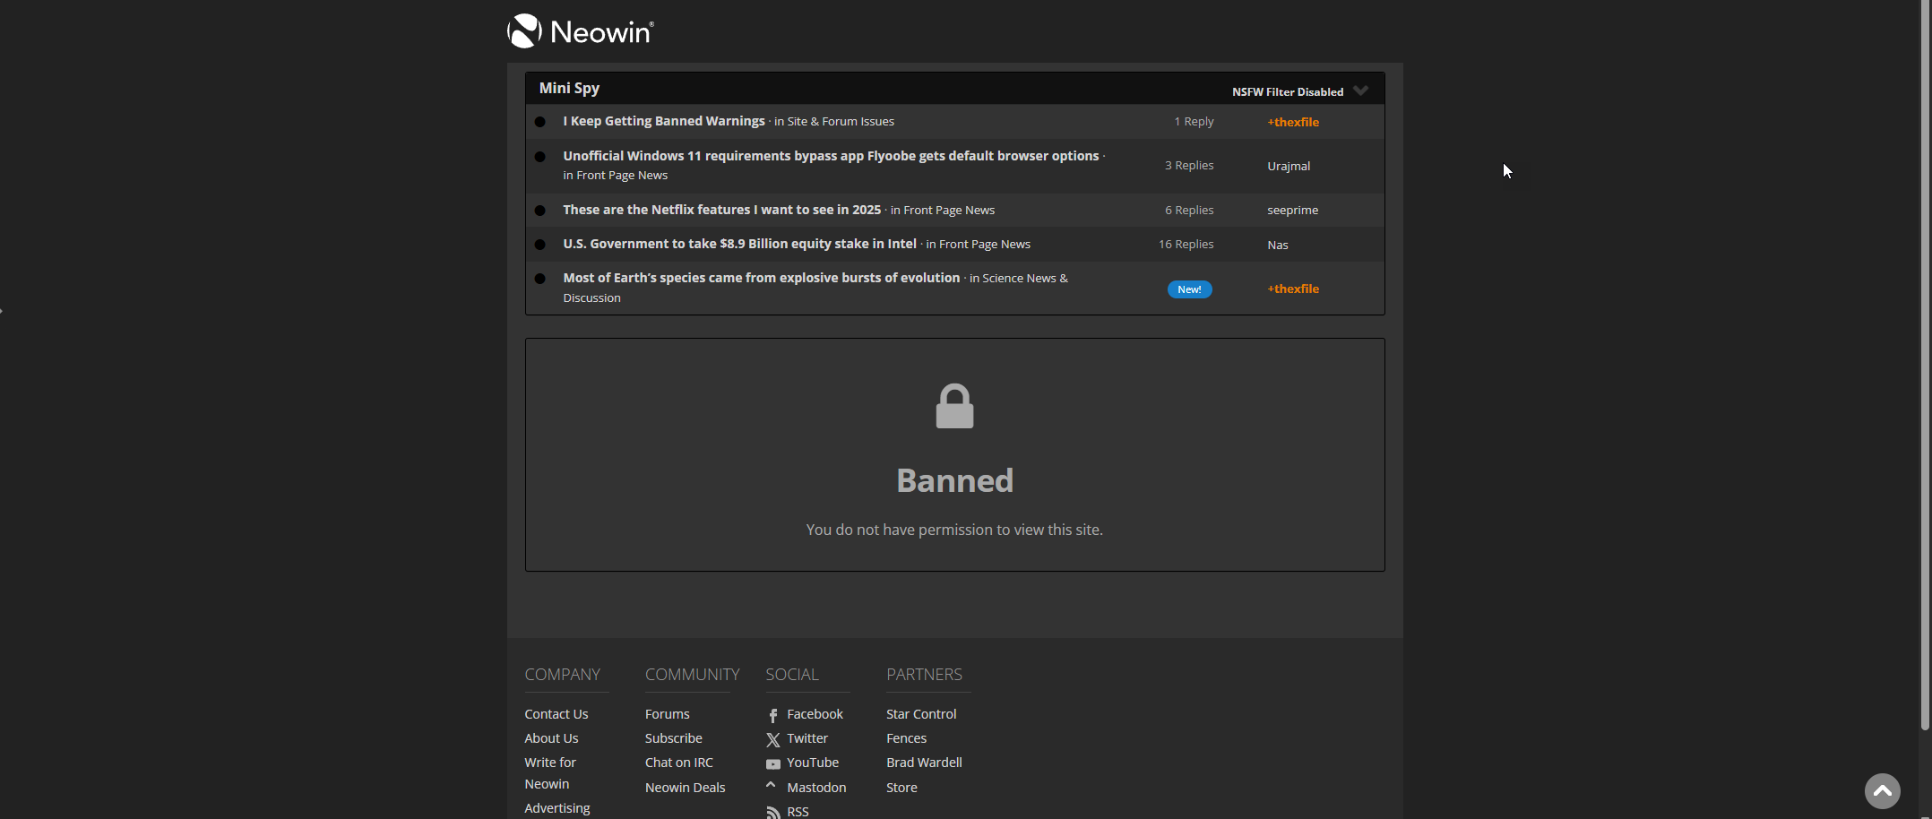Click the Neowin logo
Image resolution: width=1932 pixels, height=819 pixels.
point(581,31)
